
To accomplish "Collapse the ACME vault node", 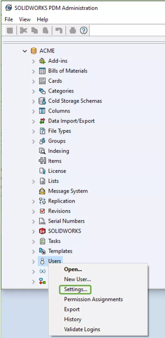I will click(x=25, y=51).
